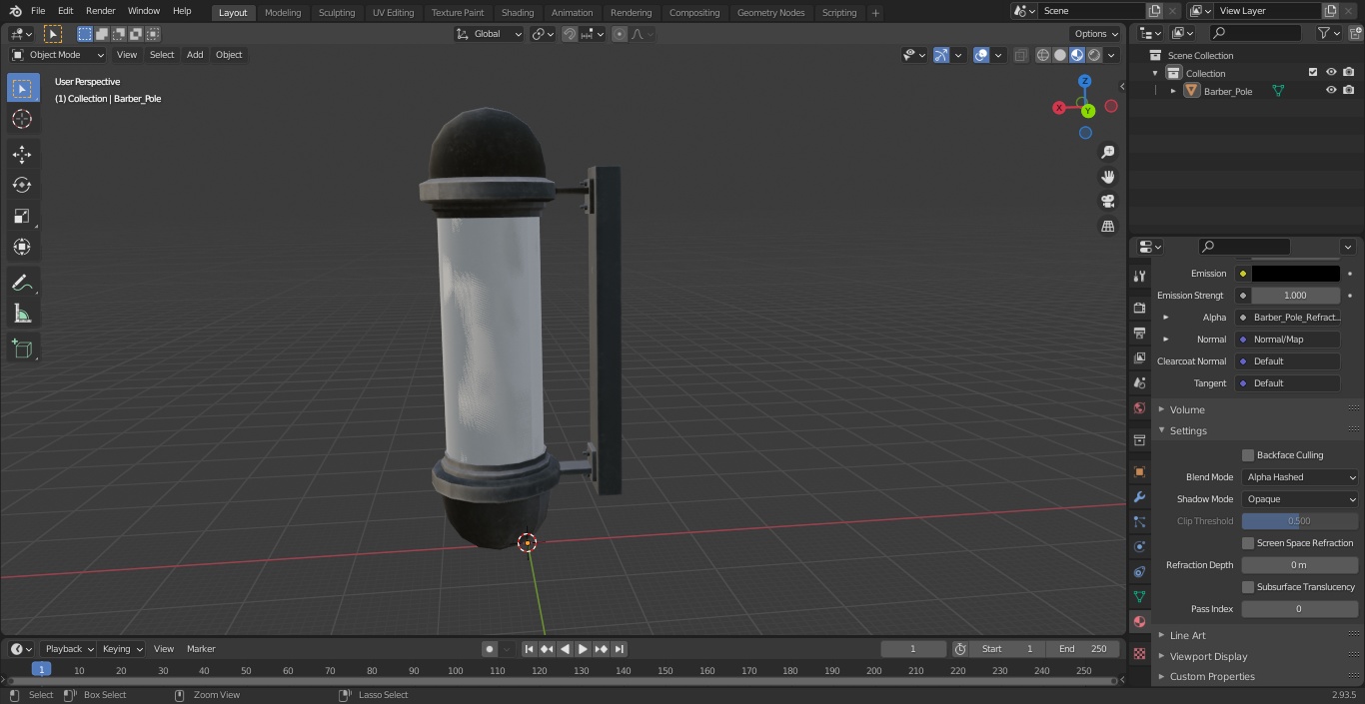Open the Playback popover in timeline
Screen dimensions: 1365x704
coord(67,649)
